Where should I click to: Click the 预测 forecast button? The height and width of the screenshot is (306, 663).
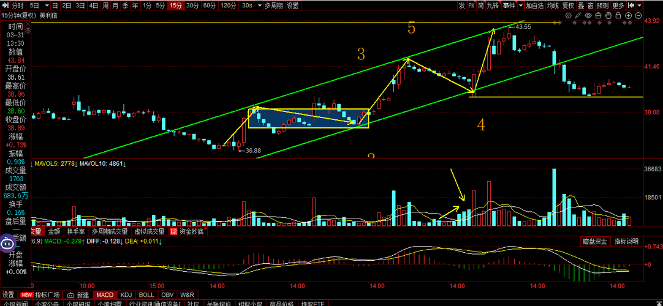[603, 6]
